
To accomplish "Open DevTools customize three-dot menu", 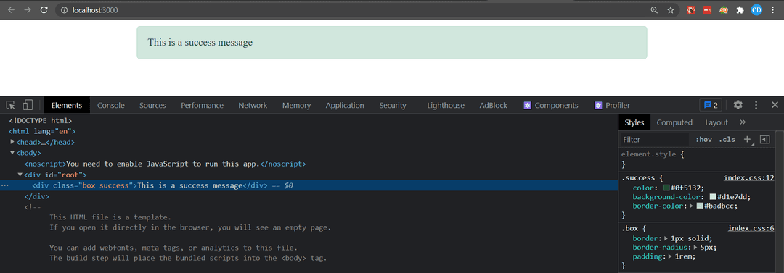I will (756, 105).
